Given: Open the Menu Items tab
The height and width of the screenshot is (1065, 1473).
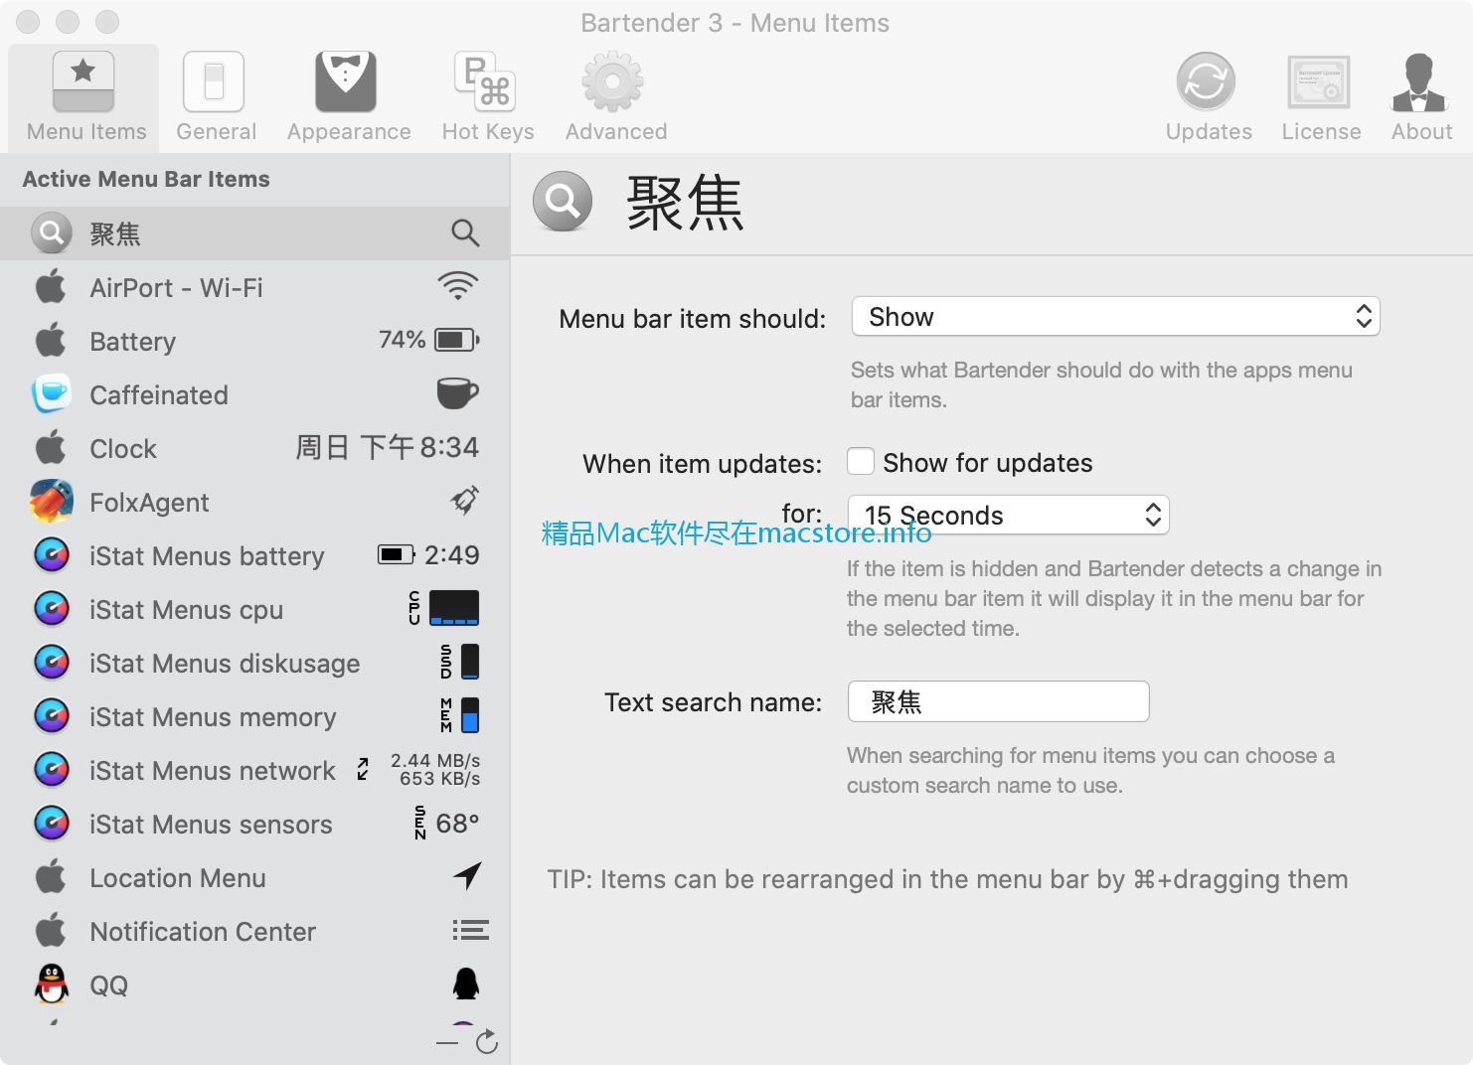Looking at the screenshot, I should (84, 97).
